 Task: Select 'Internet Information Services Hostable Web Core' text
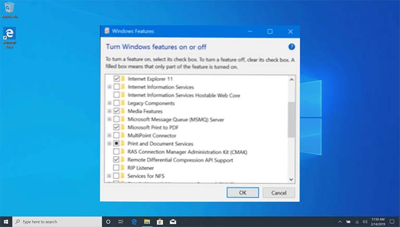[x=184, y=95]
